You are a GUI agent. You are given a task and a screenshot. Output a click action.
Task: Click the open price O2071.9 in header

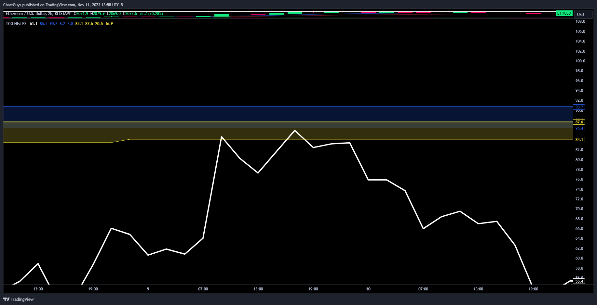(81, 14)
